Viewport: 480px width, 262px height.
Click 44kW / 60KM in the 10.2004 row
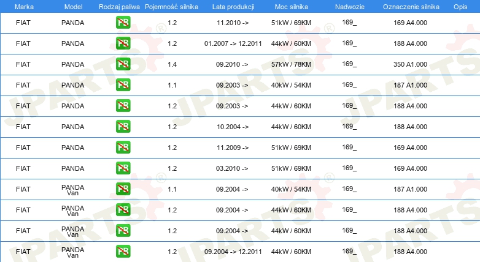291,127
